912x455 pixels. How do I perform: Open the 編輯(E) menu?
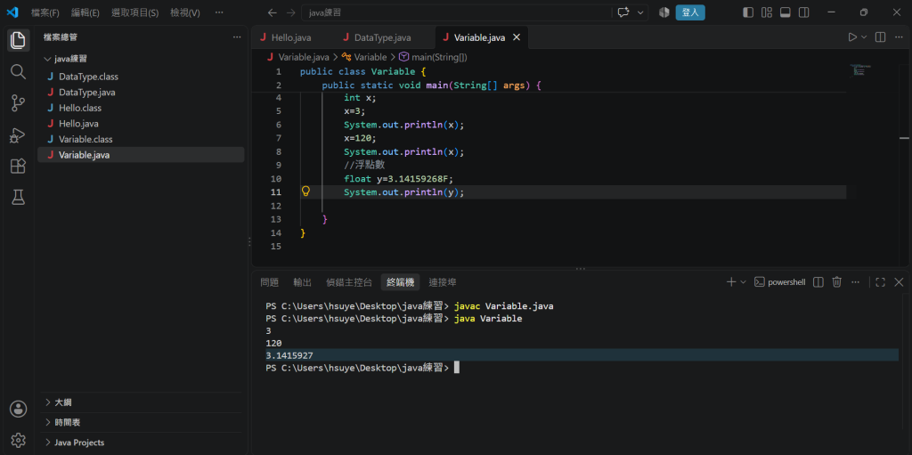[x=85, y=12]
